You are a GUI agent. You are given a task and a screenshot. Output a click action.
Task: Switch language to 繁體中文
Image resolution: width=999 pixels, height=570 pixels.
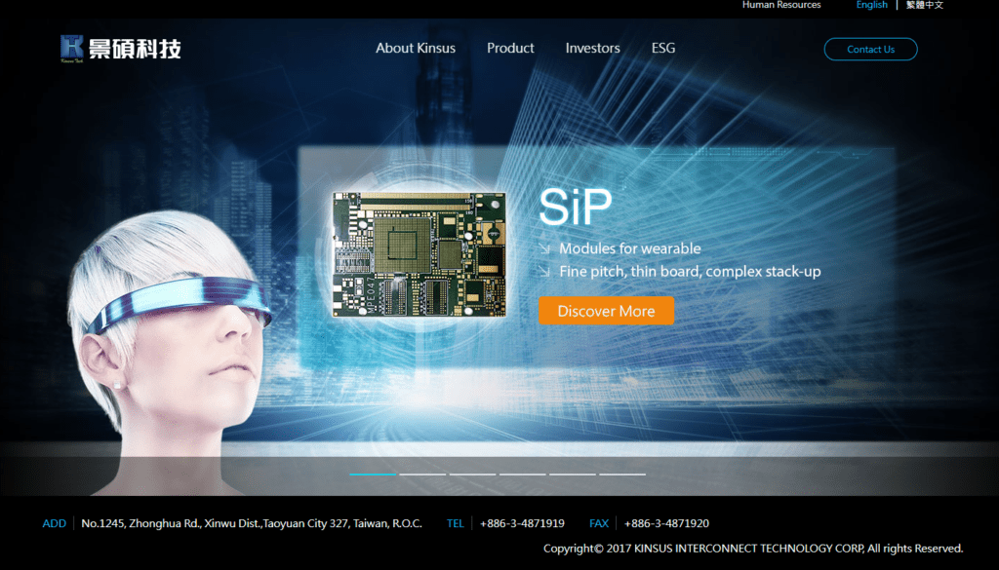coord(925,5)
